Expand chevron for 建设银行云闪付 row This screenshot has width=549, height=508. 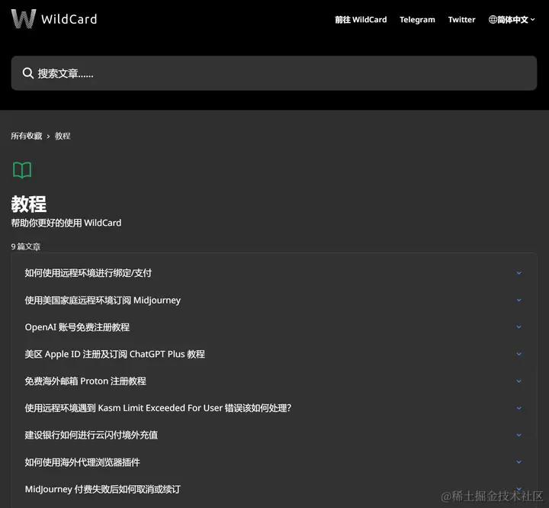(x=519, y=435)
